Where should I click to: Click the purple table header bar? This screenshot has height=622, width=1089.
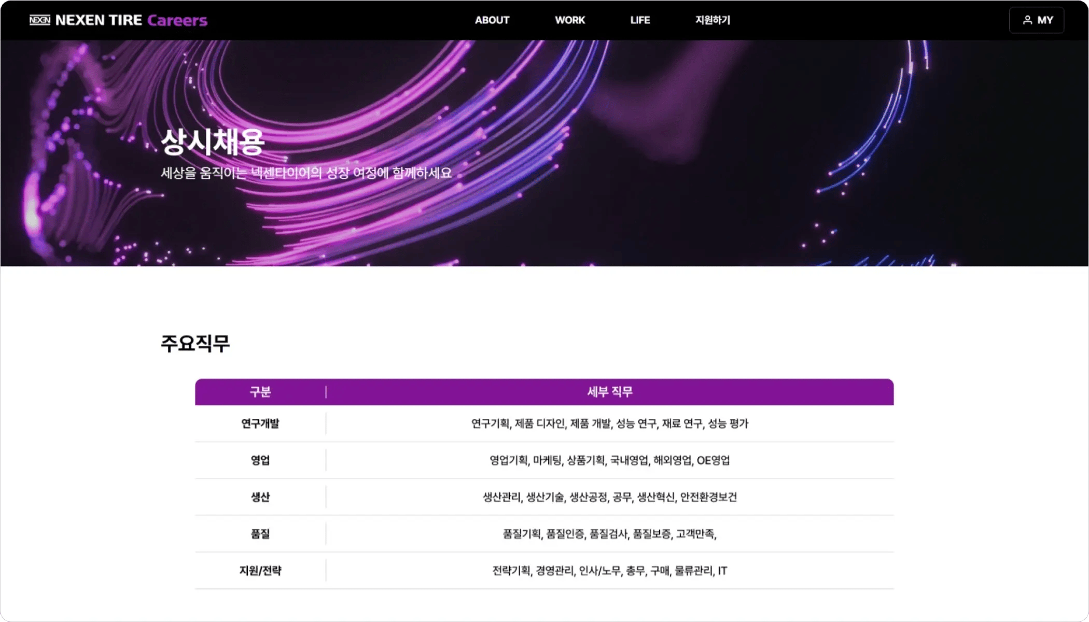[x=544, y=392]
